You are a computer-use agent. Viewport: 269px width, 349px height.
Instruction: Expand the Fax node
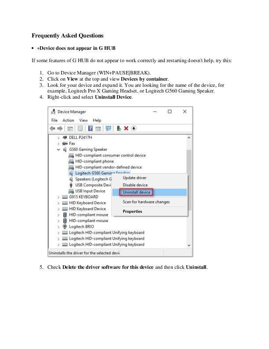click(x=58, y=144)
